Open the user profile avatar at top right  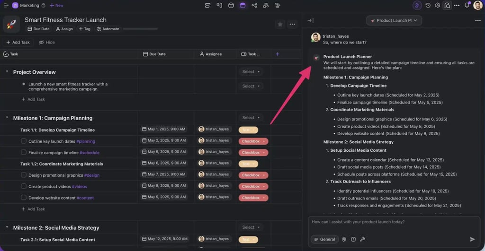pyautogui.click(x=478, y=5)
